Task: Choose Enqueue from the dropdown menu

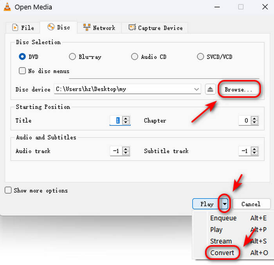Action: [x=233, y=218]
